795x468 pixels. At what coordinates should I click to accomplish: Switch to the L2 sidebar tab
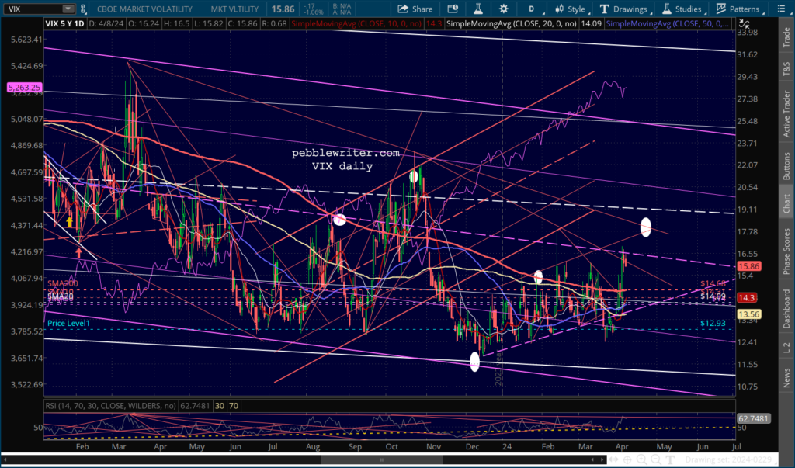[x=786, y=348]
